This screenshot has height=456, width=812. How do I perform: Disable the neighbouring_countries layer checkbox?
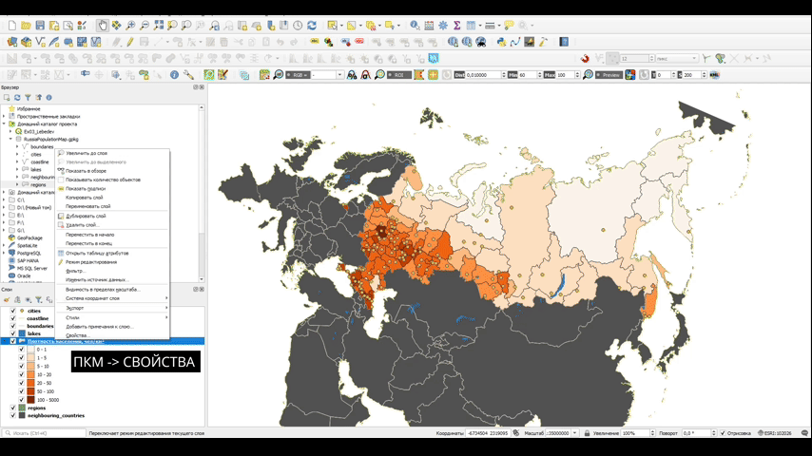(12, 415)
